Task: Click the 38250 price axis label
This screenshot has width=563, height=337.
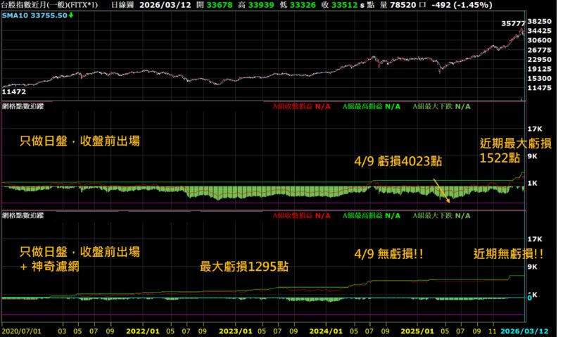Action: (539, 22)
